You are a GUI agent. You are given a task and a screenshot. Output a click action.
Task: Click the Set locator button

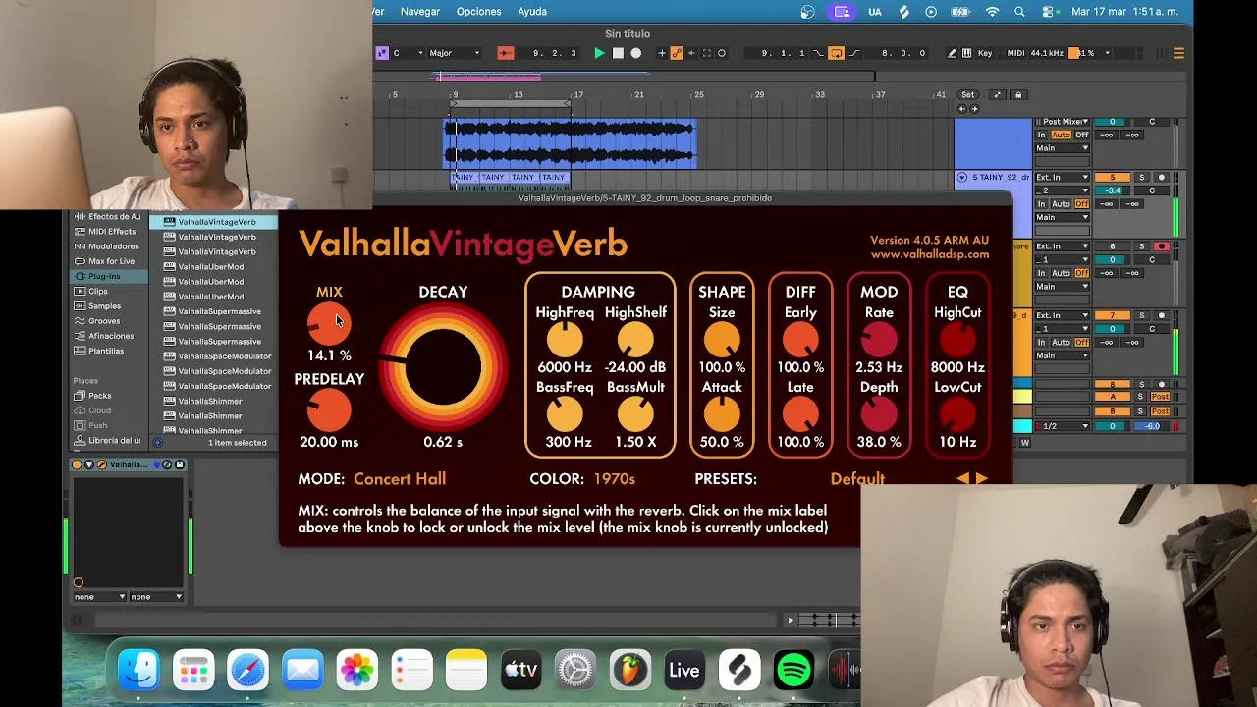967,95
